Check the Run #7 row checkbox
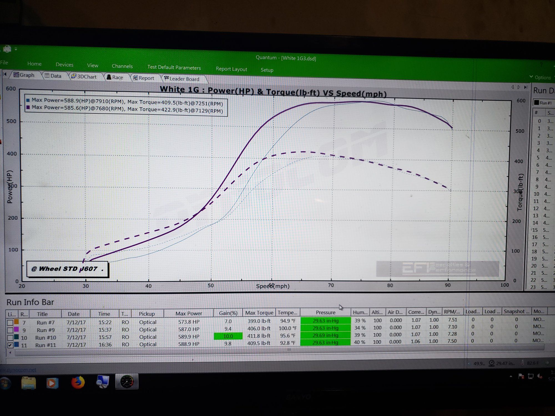 (10, 323)
